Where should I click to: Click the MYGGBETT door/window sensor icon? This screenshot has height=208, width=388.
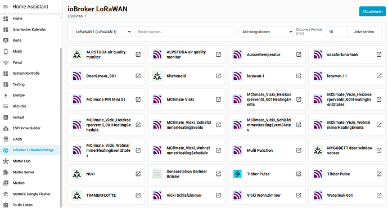[x=318, y=150]
